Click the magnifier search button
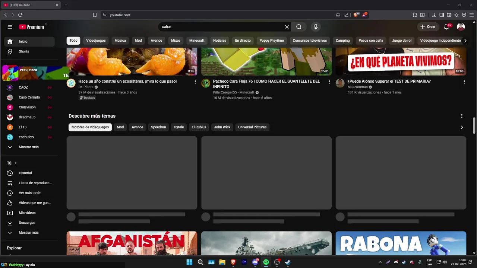The width and height of the screenshot is (477, 268). tap(299, 27)
